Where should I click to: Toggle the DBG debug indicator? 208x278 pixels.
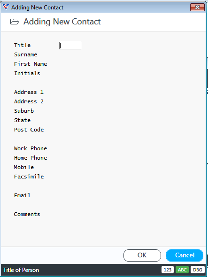(198, 270)
